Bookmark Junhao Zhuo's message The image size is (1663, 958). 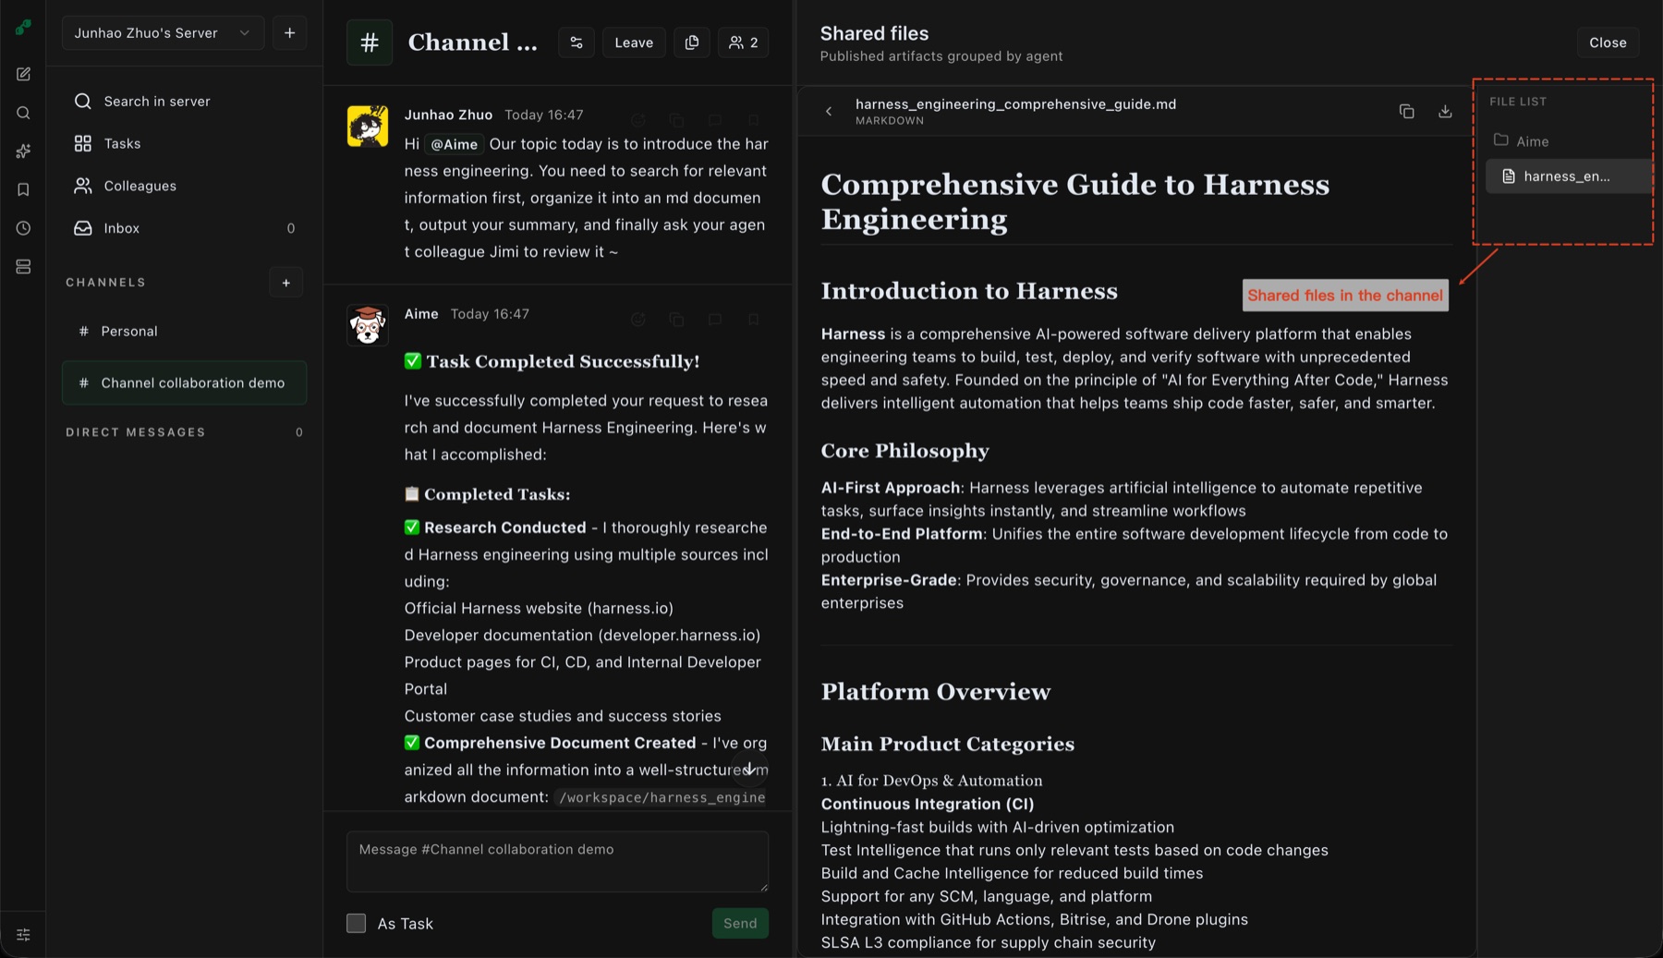tap(754, 120)
